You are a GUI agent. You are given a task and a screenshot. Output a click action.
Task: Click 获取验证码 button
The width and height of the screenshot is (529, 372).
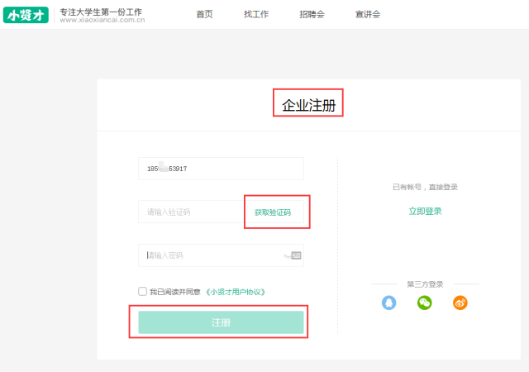point(273,212)
